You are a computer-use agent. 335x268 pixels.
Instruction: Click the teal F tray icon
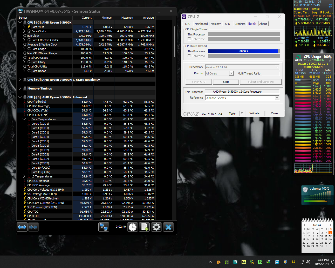(235, 262)
